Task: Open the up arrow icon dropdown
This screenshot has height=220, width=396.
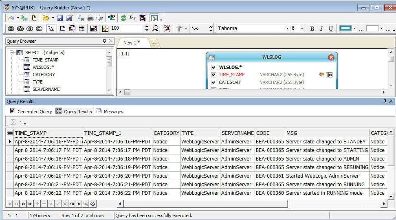Action: (x=186, y=28)
